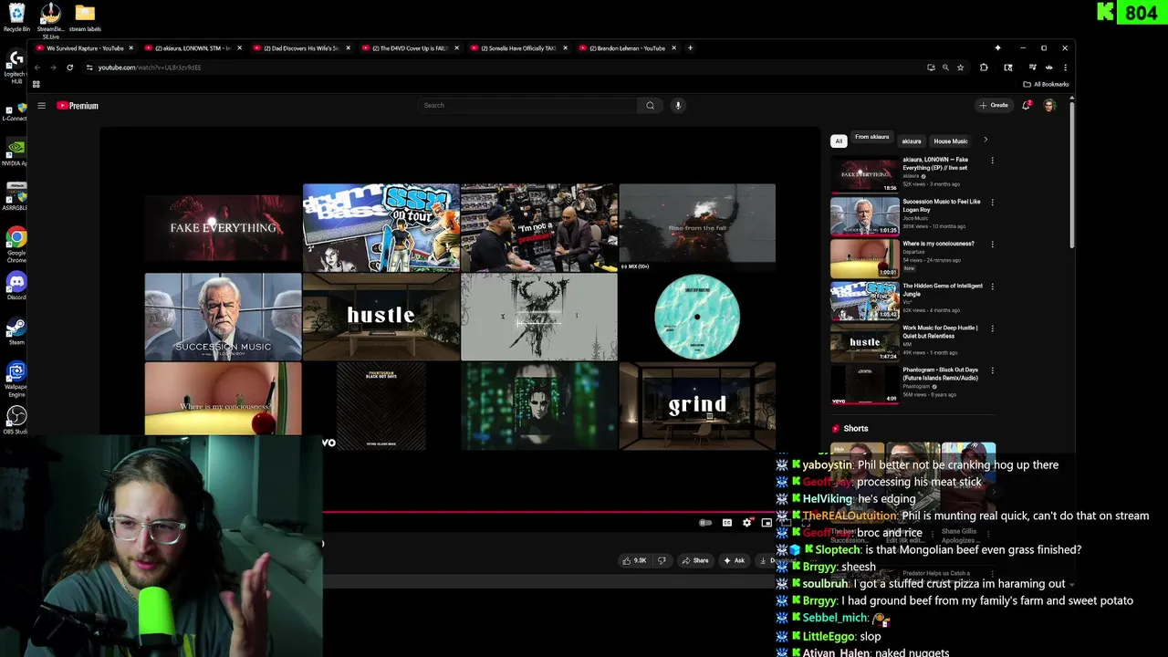Open 'hustle' end-screen video thumbnail
This screenshot has height=657, width=1168.
pos(381,317)
